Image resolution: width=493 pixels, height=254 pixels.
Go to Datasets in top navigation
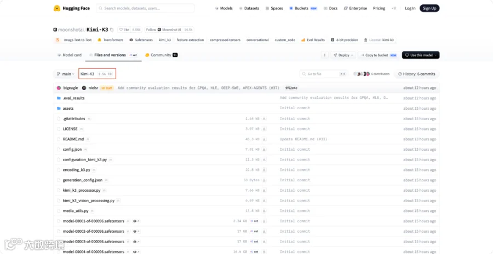click(x=249, y=9)
